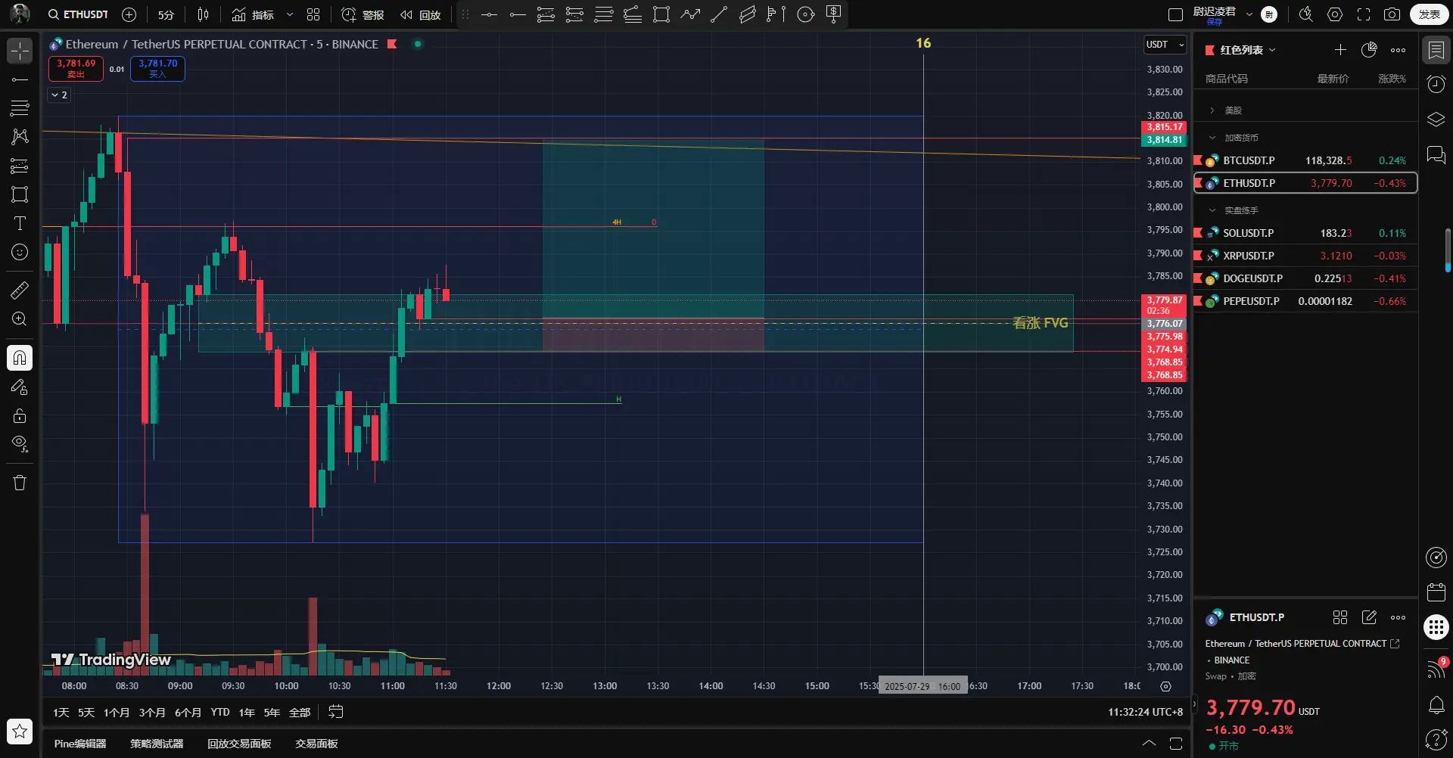The width and height of the screenshot is (1453, 758).
Task: Select the crosshair cursor tool
Action: point(20,51)
